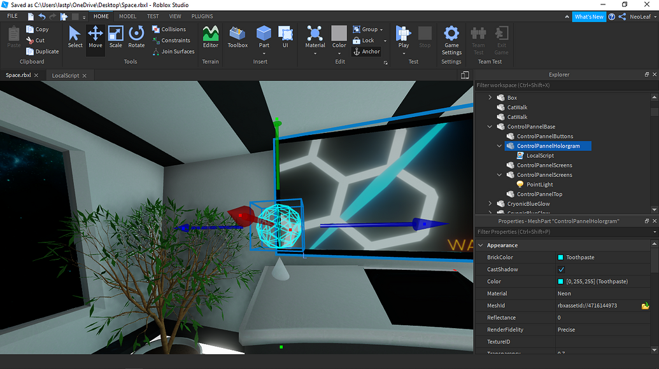Group the selected parts
Screen dimensions: 659x369
365,29
